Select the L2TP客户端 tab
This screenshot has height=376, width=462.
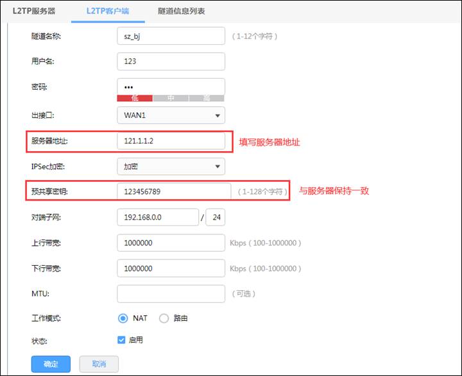point(108,11)
